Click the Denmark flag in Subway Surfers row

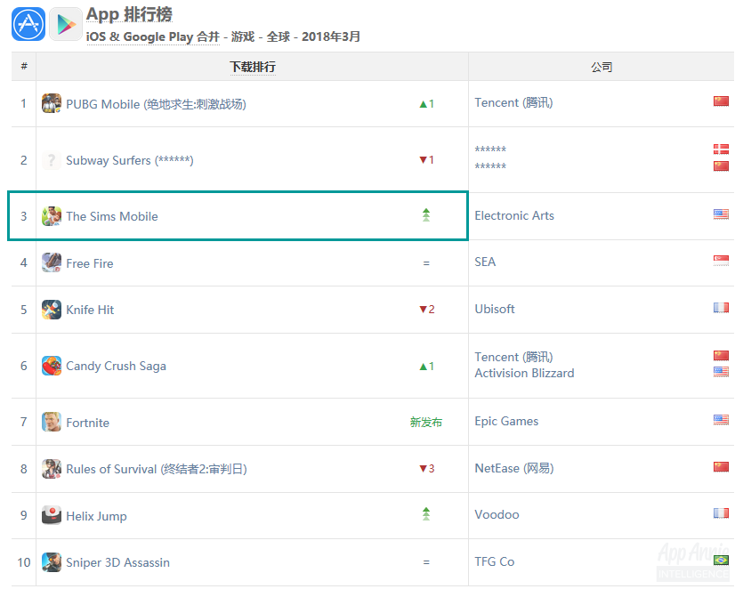[x=721, y=149]
